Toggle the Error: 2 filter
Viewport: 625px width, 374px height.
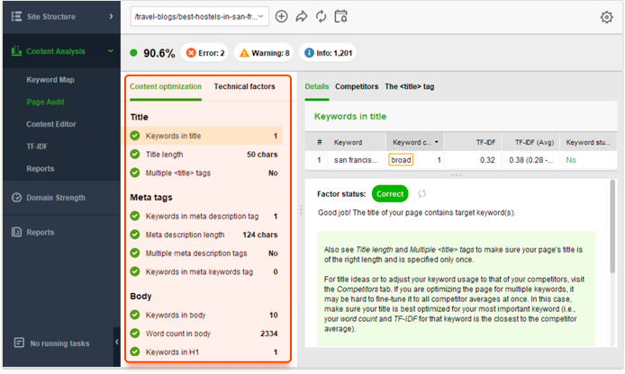pos(204,53)
